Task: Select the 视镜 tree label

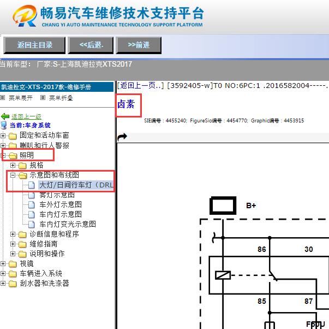Action: click(x=27, y=263)
